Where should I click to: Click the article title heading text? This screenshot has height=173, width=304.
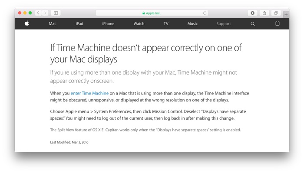click(146, 53)
